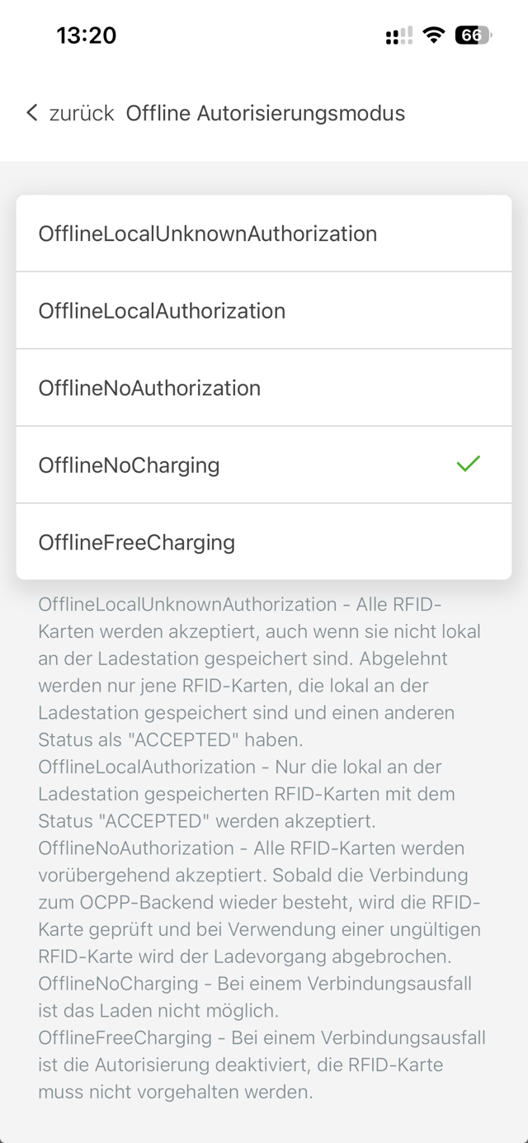The height and width of the screenshot is (1143, 528).
Task: Tap the OfflineLocalAuthorization explanation text
Action: click(247, 794)
